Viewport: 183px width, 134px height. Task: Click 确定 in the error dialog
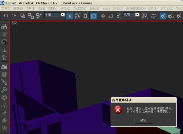pos(143,120)
